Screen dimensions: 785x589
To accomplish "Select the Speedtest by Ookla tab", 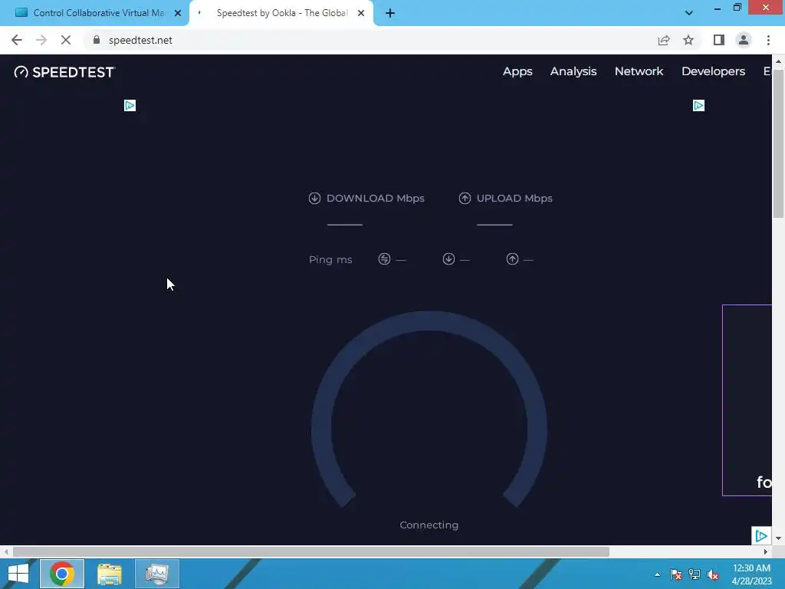I will 281,13.
